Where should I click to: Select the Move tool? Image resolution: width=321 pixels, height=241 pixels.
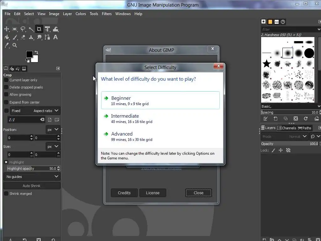click(x=7, y=29)
